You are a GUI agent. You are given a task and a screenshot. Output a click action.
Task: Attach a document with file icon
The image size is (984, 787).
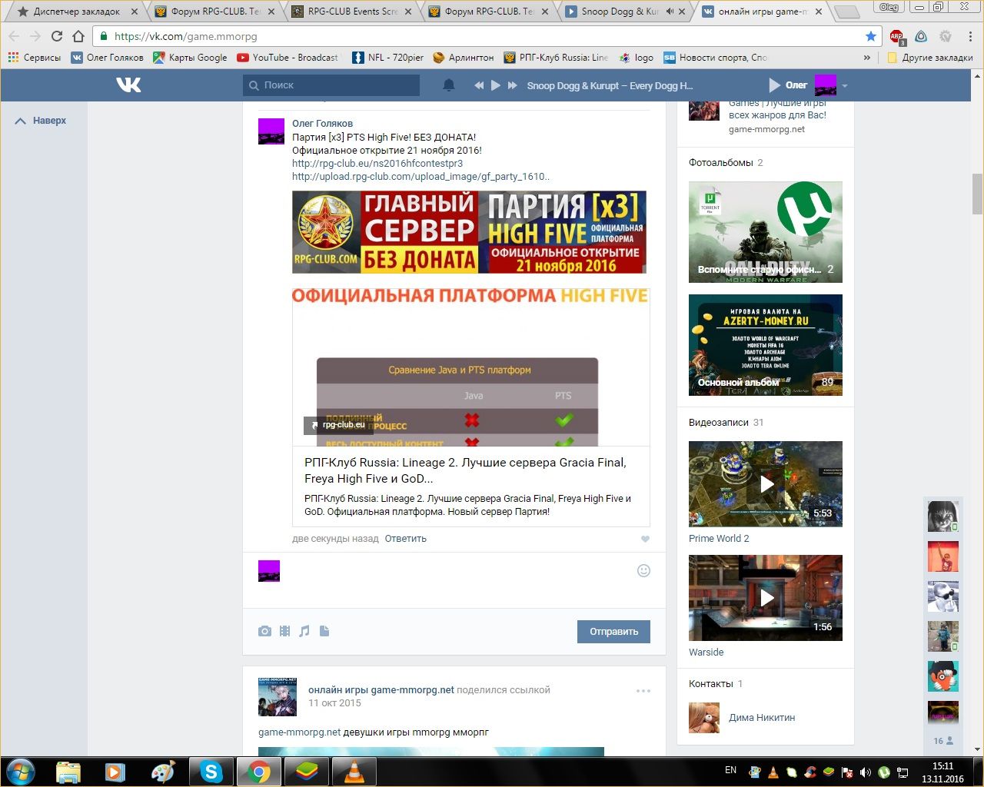point(324,631)
